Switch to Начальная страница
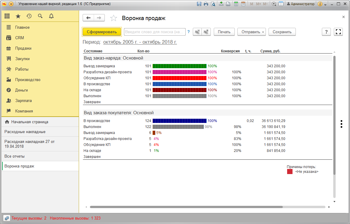Viewport: 350px width, 224px height. click(40, 122)
